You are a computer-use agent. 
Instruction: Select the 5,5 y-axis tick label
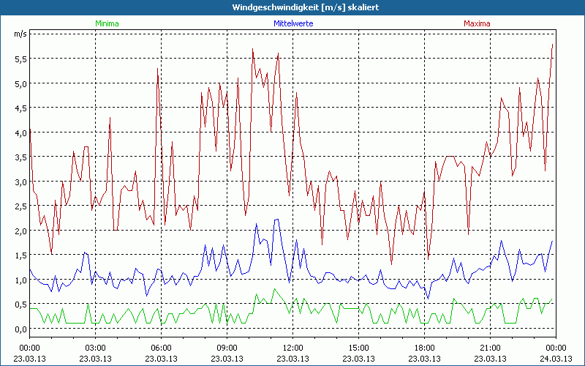point(21,59)
